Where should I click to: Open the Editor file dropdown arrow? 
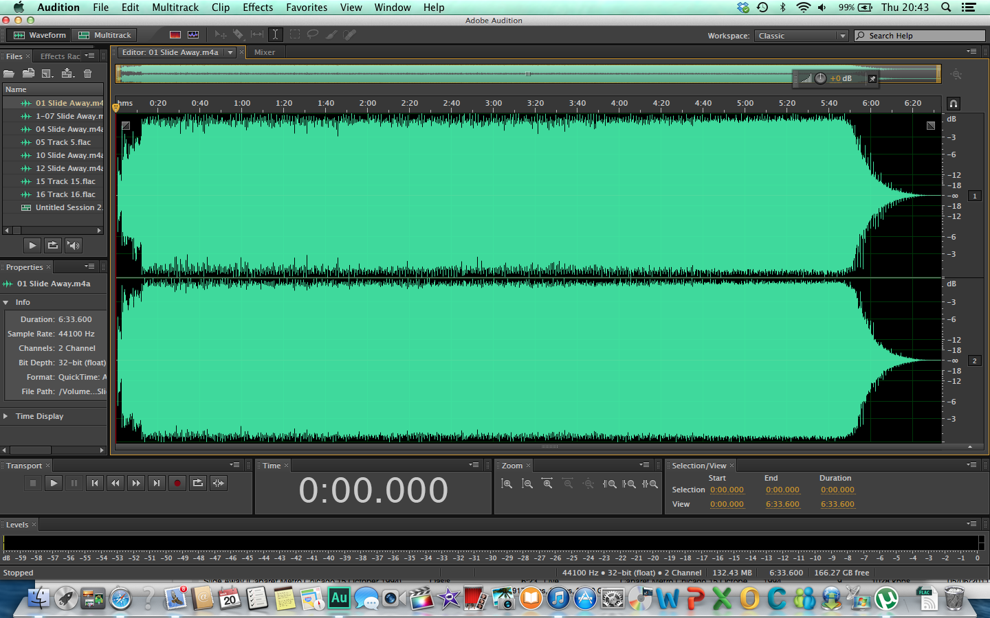(230, 52)
